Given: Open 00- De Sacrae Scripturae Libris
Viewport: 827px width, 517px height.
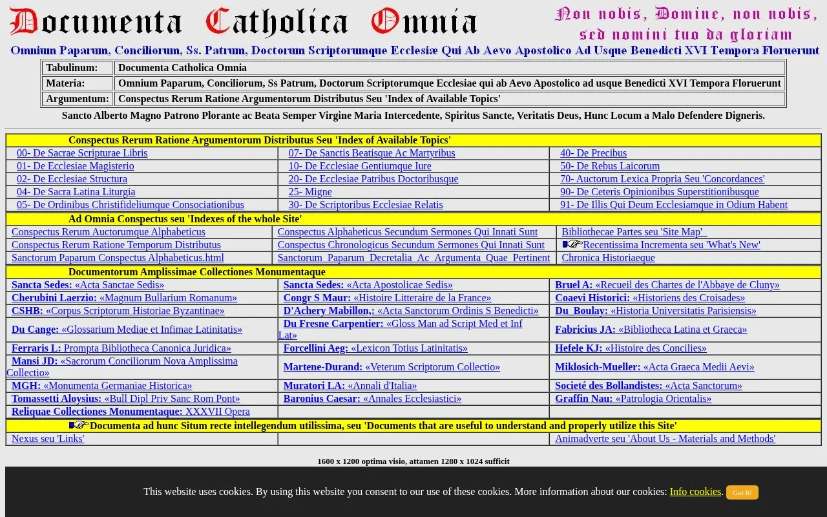Looking at the screenshot, I should (82, 153).
